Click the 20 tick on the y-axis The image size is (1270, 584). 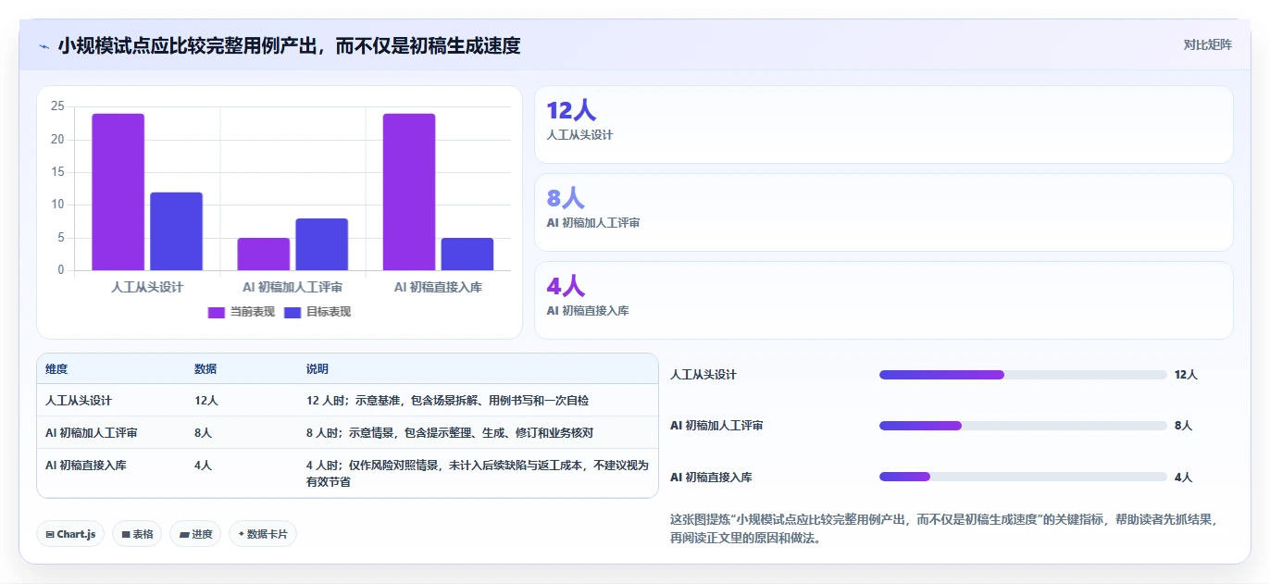pyautogui.click(x=57, y=140)
